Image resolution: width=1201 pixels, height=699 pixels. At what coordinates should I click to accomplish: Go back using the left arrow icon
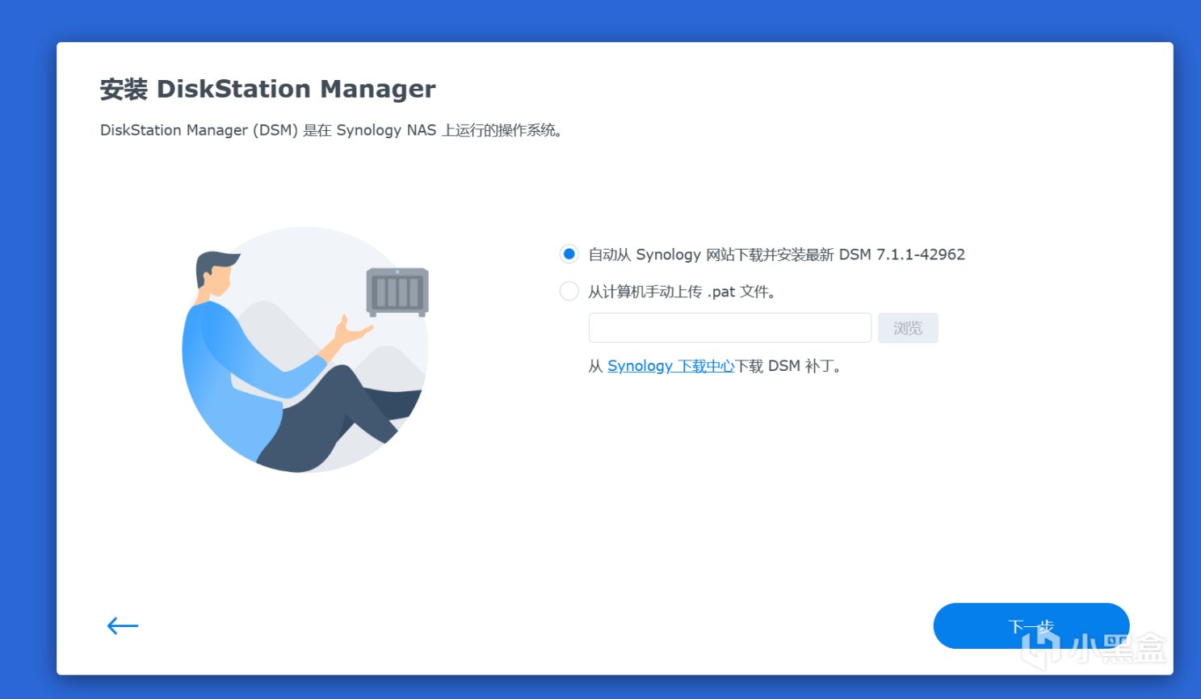(x=123, y=625)
